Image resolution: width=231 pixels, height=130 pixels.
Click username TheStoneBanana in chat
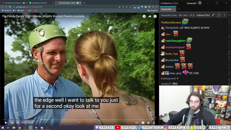[x=171, y=22]
